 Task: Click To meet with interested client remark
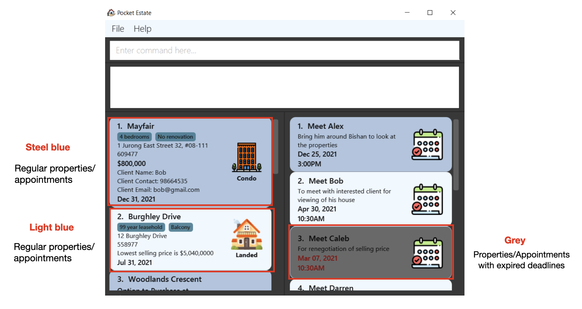(344, 195)
